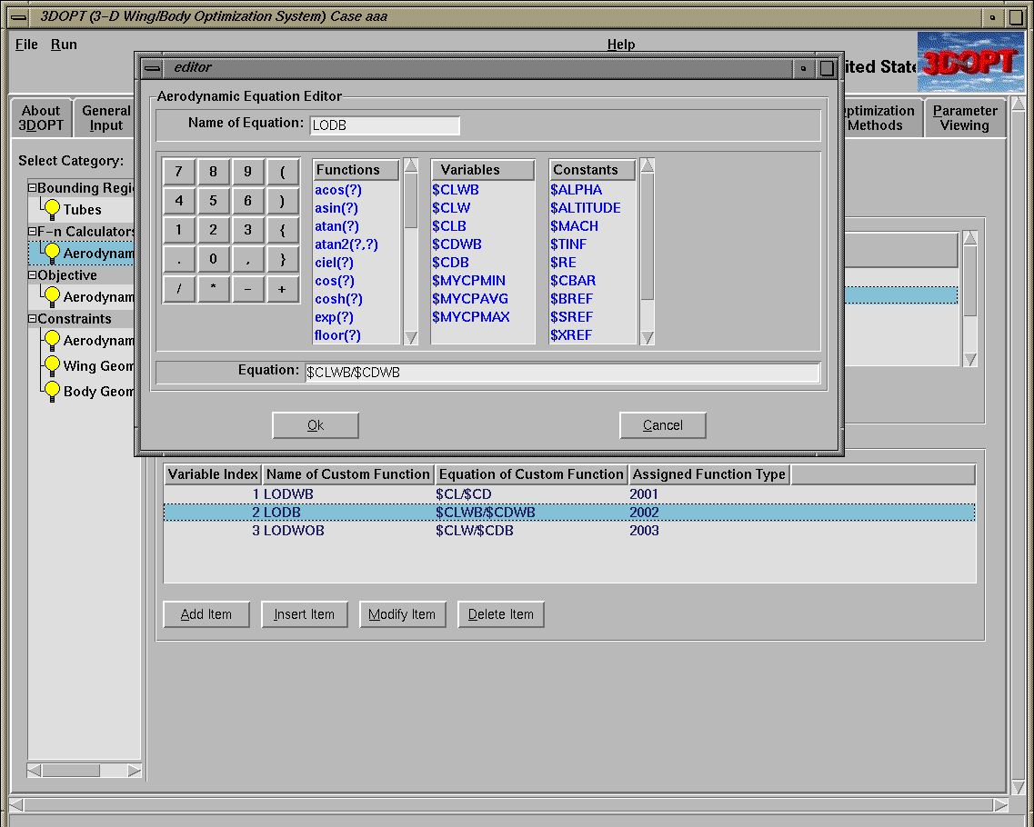Click the Add Item button
This screenshot has width=1034, height=827.
(x=206, y=614)
